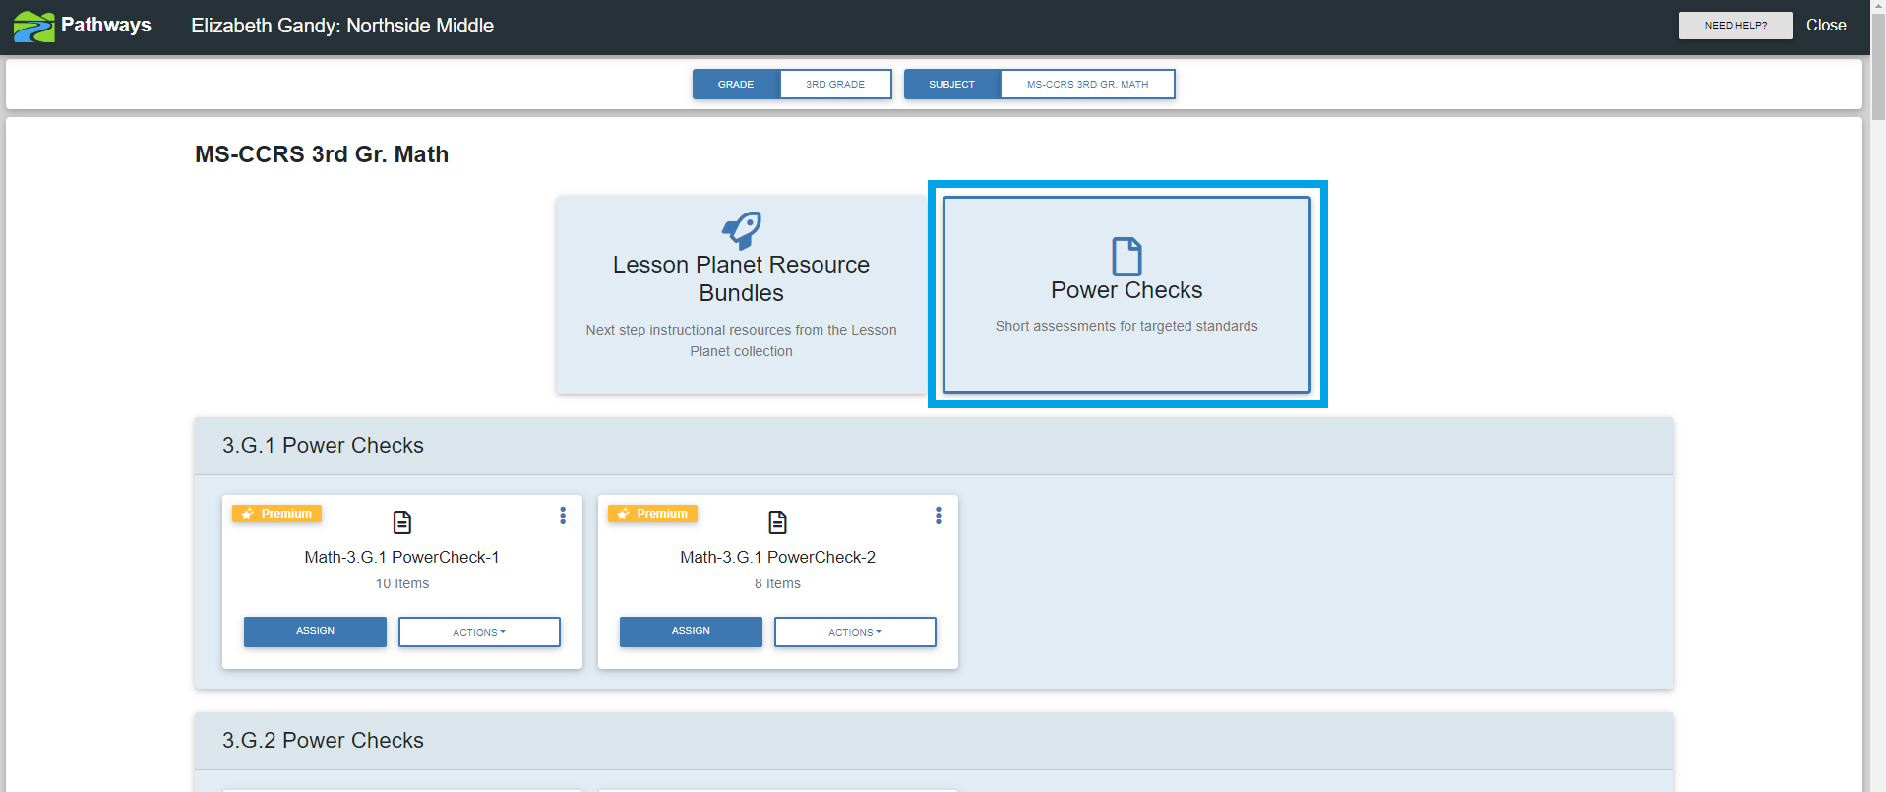
Task: Expand Actions dropdown for PowerCheck-2
Action: coord(855,632)
